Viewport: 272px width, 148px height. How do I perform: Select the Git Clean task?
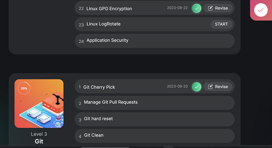tap(155, 136)
